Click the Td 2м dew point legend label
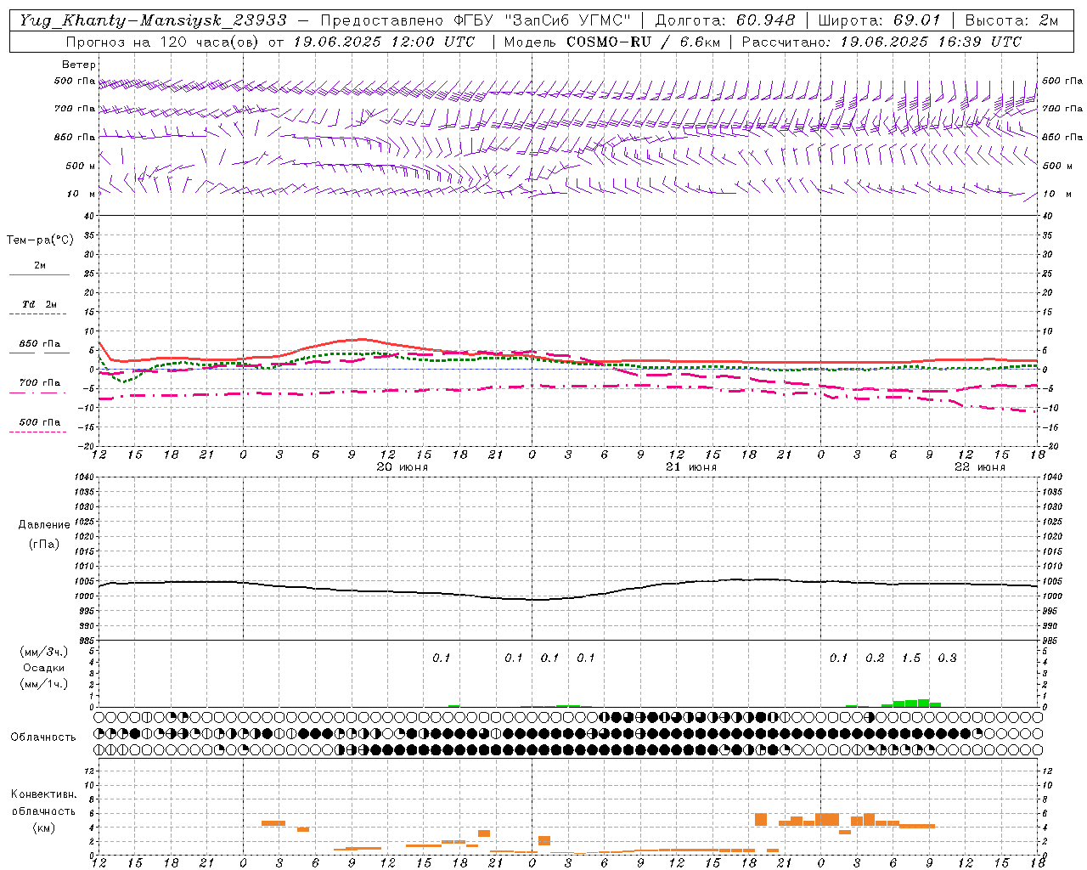The height and width of the screenshot is (870, 1087). pos(40,304)
